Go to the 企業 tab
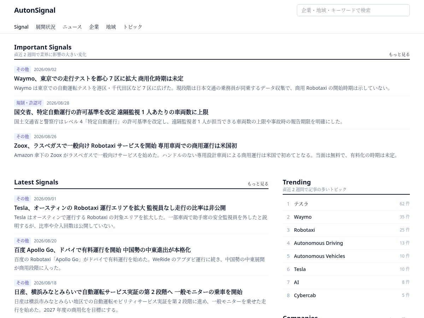Screen dimensions: 424x318 coord(94,27)
